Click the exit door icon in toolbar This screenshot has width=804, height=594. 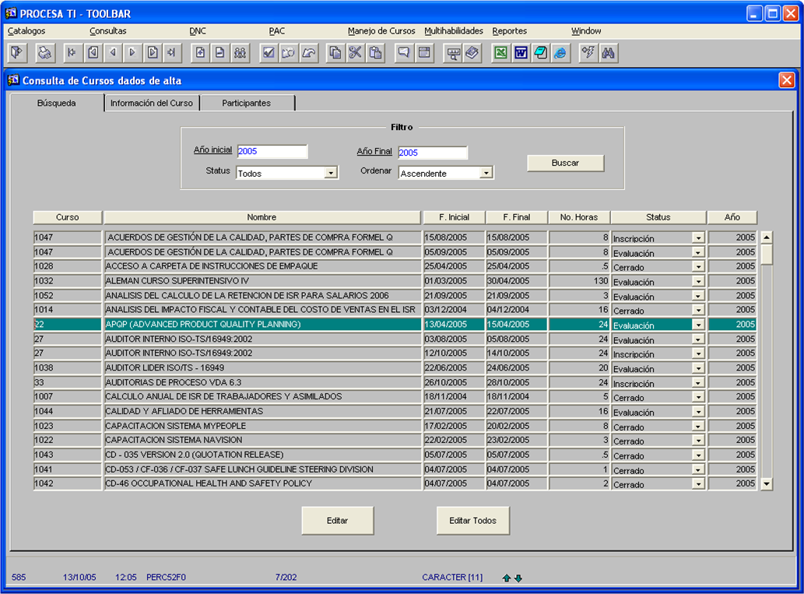tap(17, 53)
